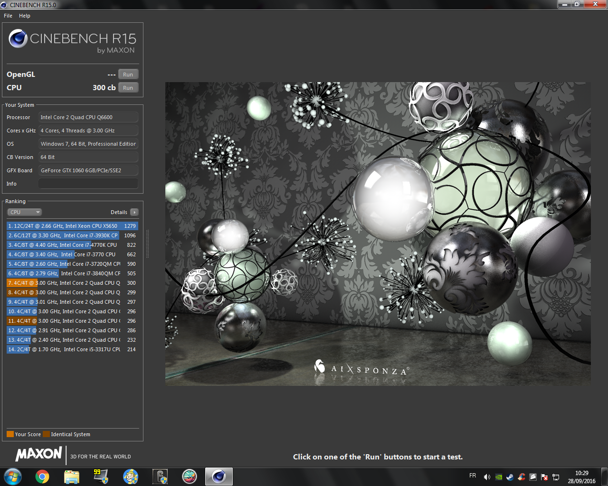
Task: Select rank 10 row in ranking list
Action: [72, 311]
